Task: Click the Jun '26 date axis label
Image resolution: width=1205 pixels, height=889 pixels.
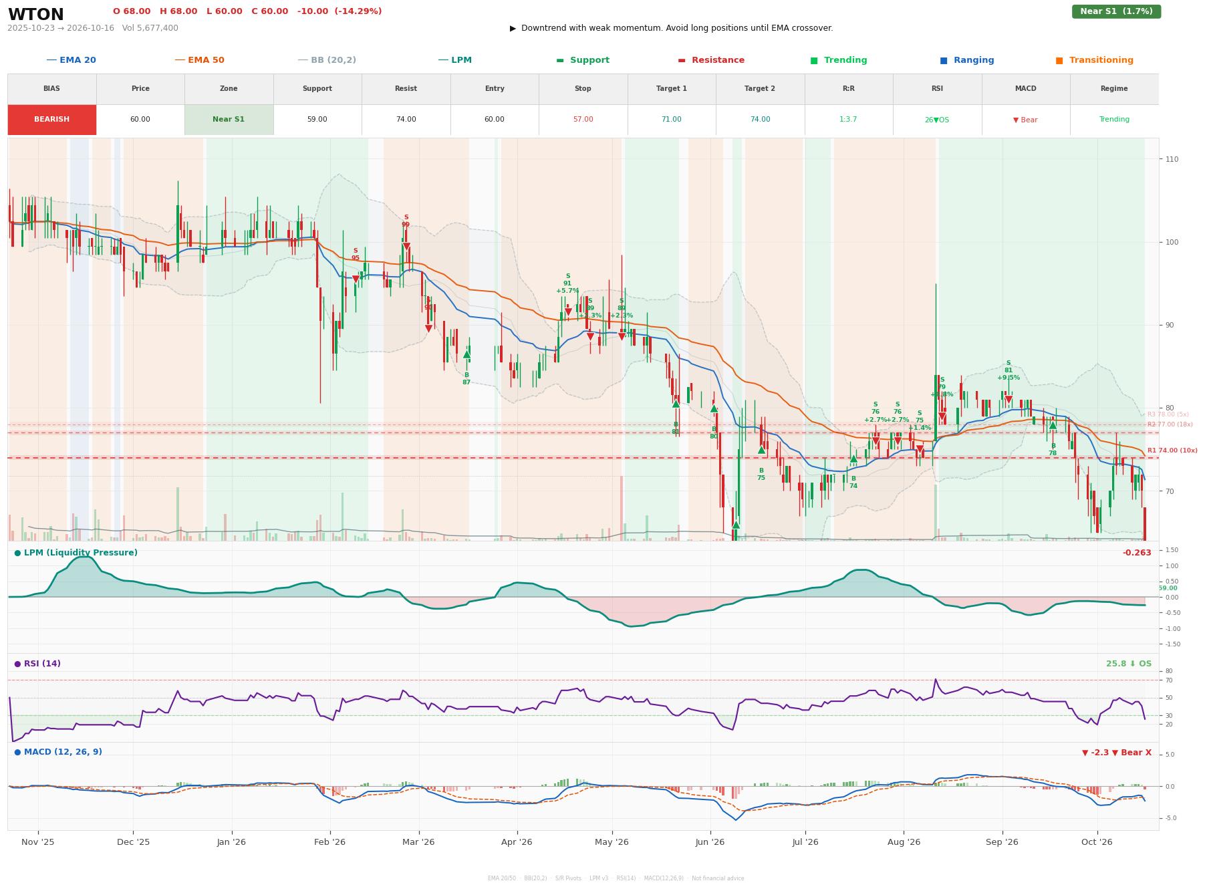Action: [710, 842]
